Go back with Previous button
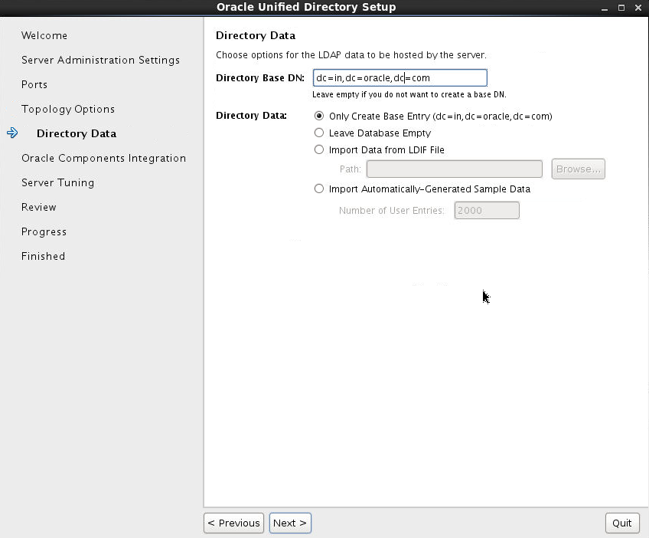 (x=234, y=523)
